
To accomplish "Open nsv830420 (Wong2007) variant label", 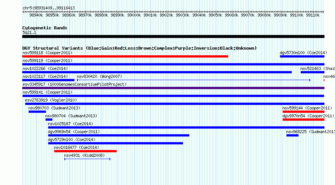I will (x=99, y=76).
